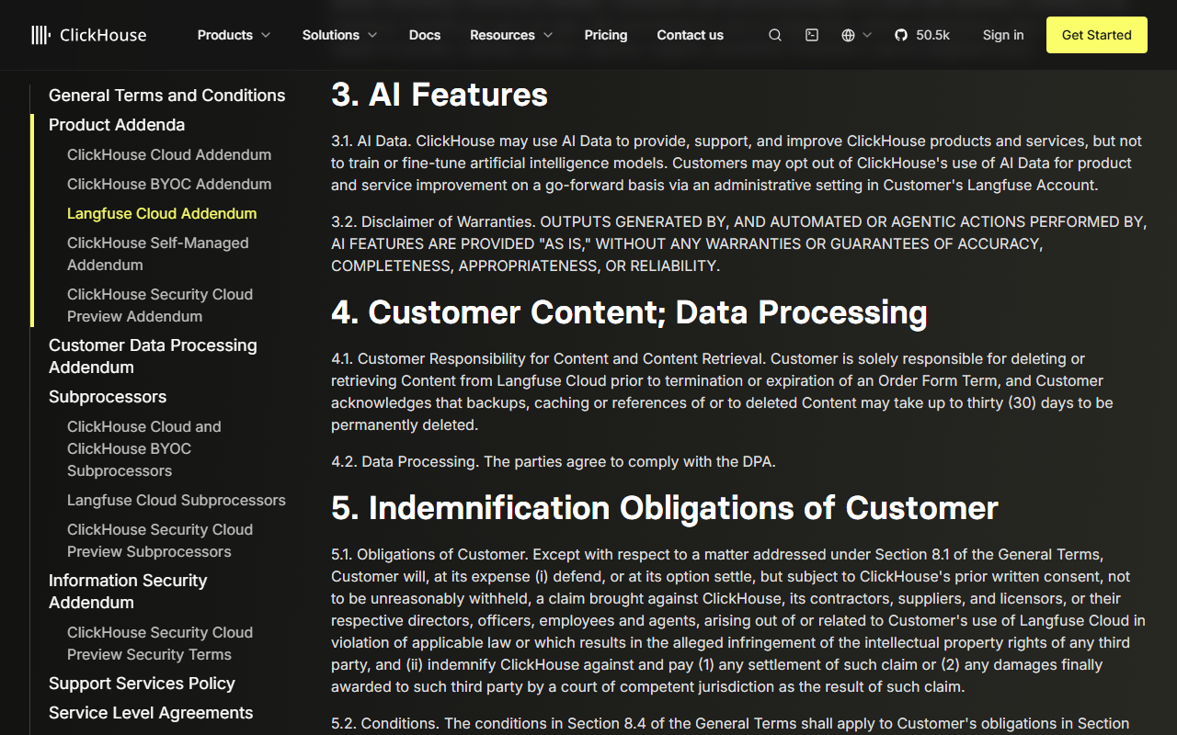Open the Support Services Policy link

[x=142, y=684]
